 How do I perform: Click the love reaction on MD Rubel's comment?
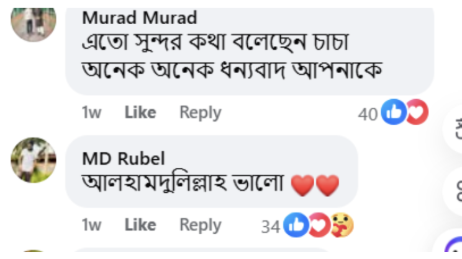coord(317,226)
